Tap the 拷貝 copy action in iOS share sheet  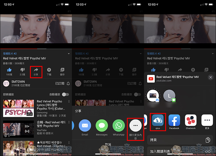pos(180,140)
